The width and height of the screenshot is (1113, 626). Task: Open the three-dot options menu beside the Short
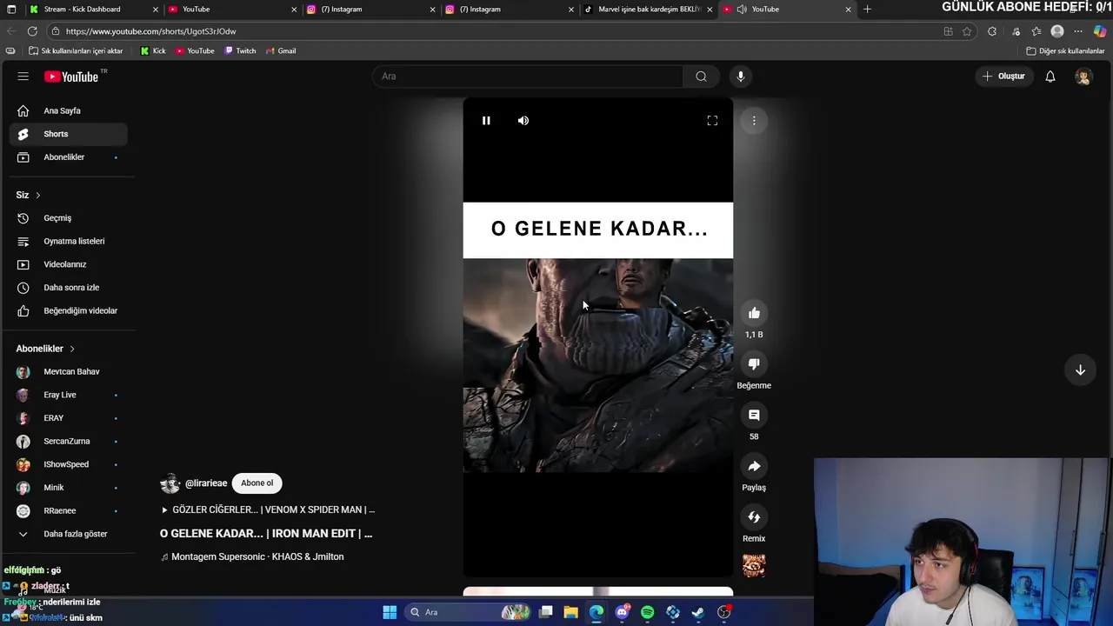[754, 121]
